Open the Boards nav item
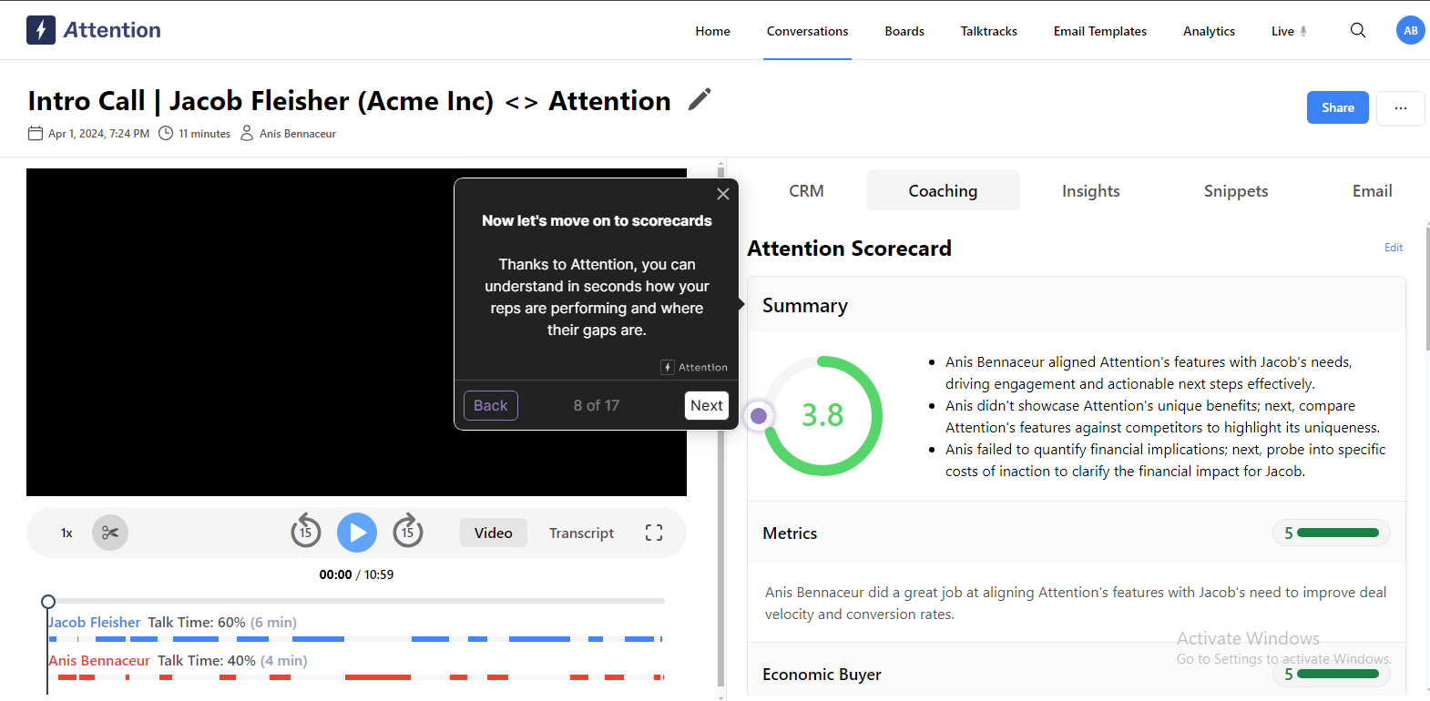This screenshot has height=701, width=1430. point(904,31)
